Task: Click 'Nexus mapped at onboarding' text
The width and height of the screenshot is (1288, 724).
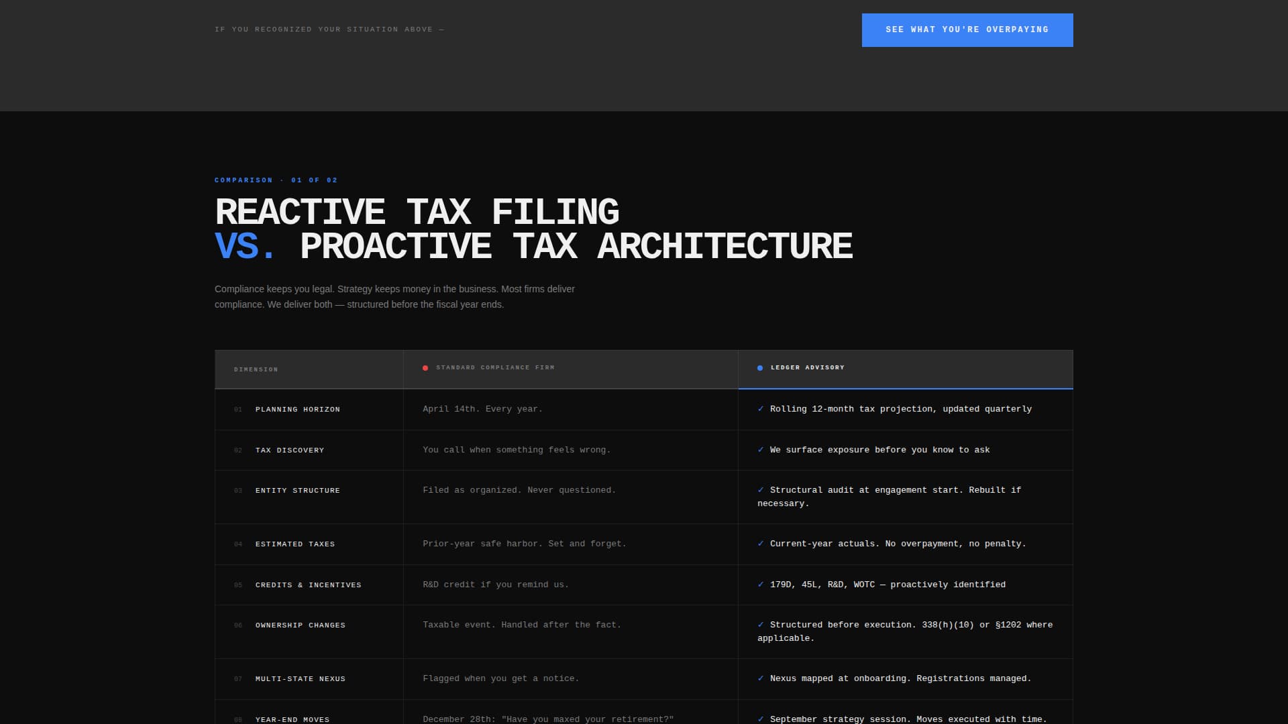Action: click(838, 678)
